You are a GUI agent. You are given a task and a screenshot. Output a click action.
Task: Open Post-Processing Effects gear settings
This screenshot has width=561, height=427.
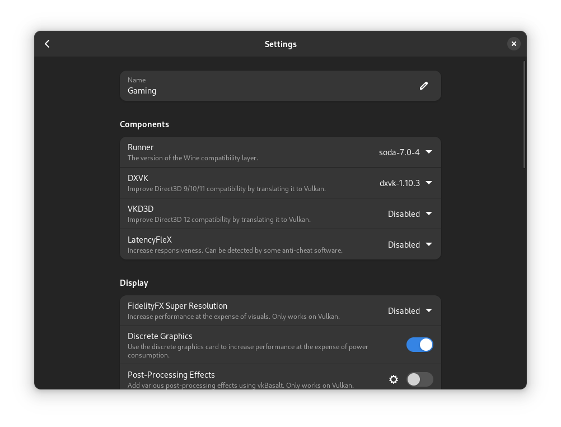tap(394, 379)
